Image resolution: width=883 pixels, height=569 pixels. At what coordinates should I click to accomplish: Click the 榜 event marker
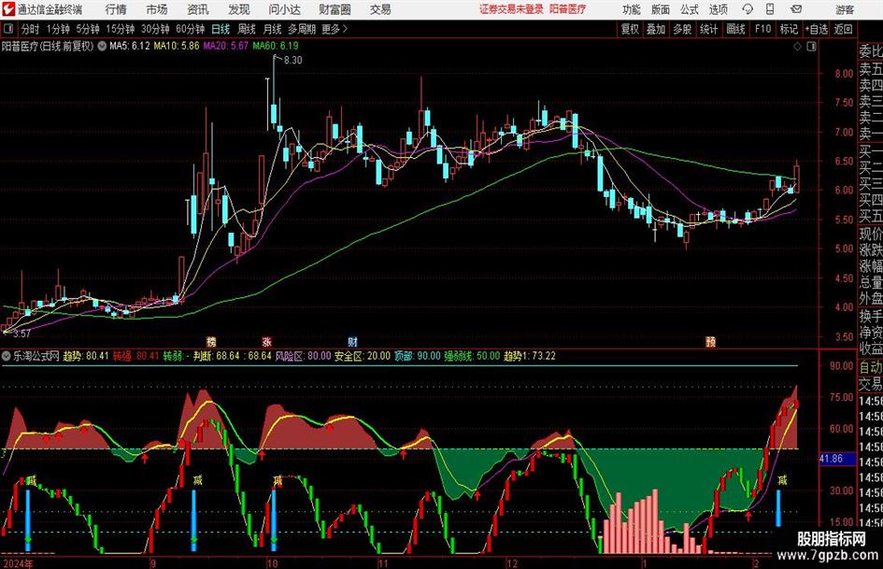(211, 341)
